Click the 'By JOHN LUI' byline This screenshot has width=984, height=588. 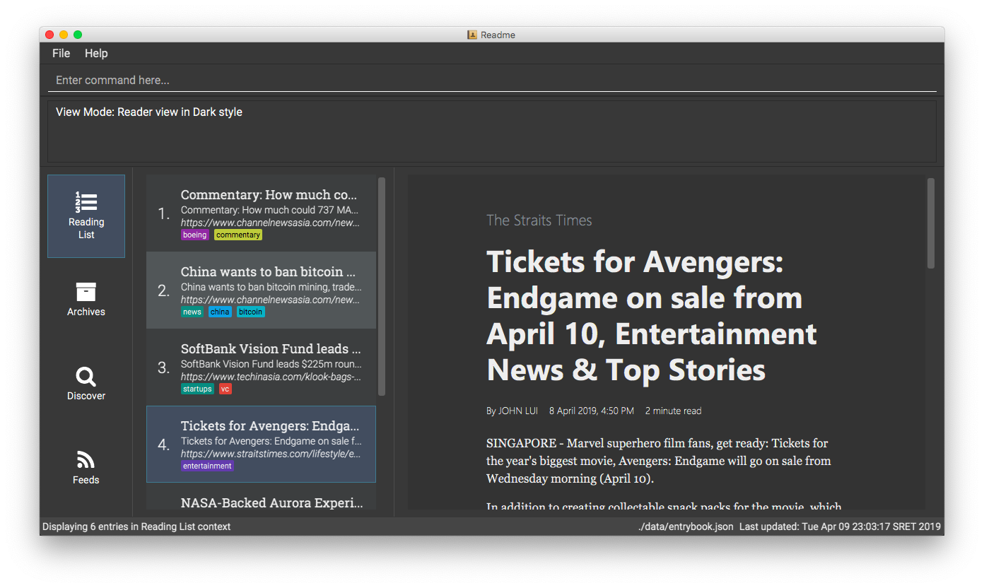tap(512, 411)
